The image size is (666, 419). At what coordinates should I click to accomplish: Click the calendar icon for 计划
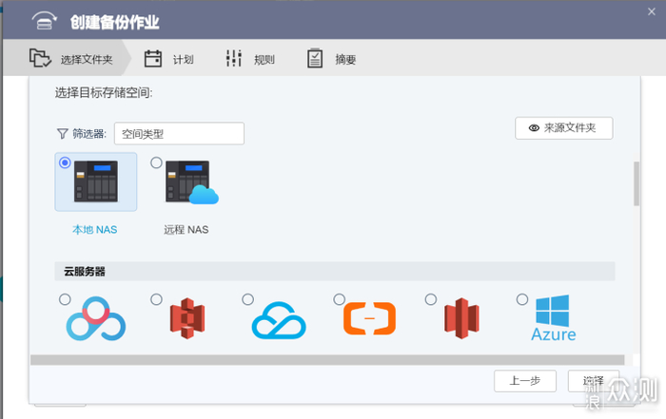pyautogui.click(x=153, y=59)
